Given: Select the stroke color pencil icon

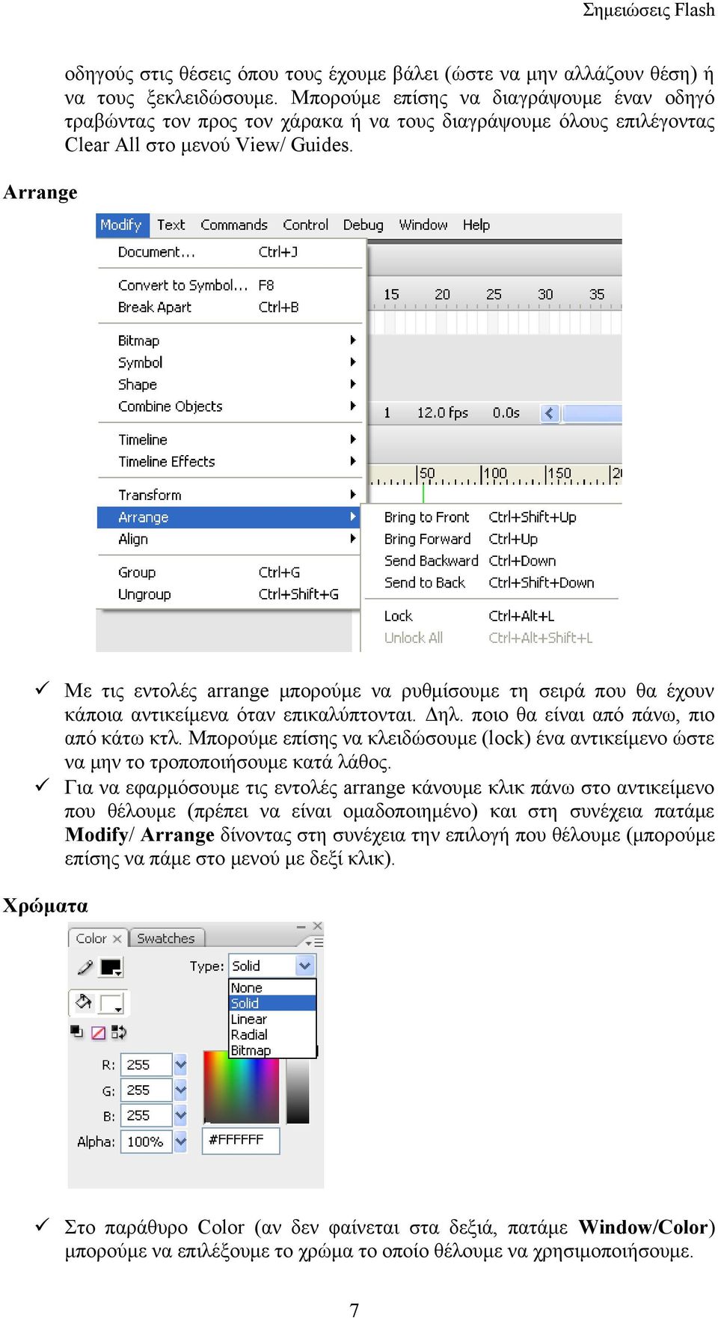Looking at the screenshot, I should click(85, 967).
